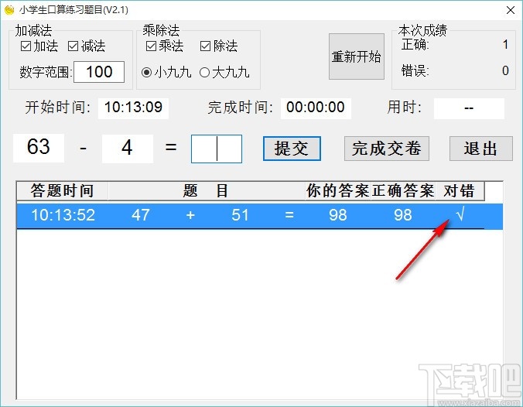Click the 正确 score count 1
This screenshot has height=407, width=523.
click(505, 44)
